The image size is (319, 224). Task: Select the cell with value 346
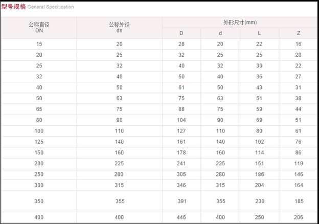click(181, 185)
